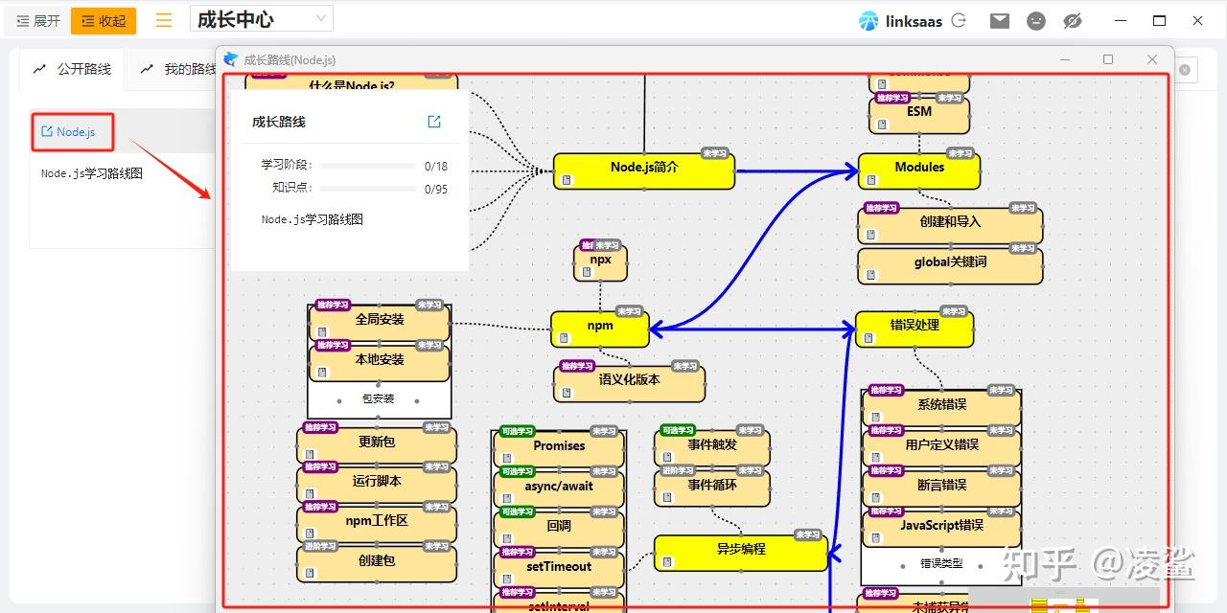Open the external link icon in 成长路线 panel
The height and width of the screenshot is (613, 1227).
click(x=434, y=122)
